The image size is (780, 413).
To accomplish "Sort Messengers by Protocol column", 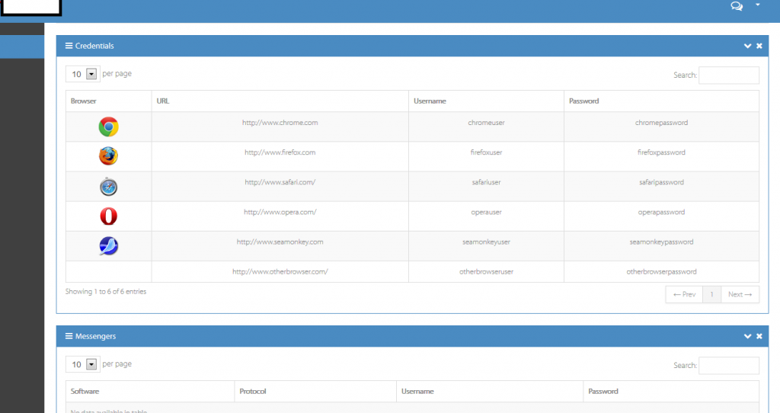I will (x=315, y=392).
